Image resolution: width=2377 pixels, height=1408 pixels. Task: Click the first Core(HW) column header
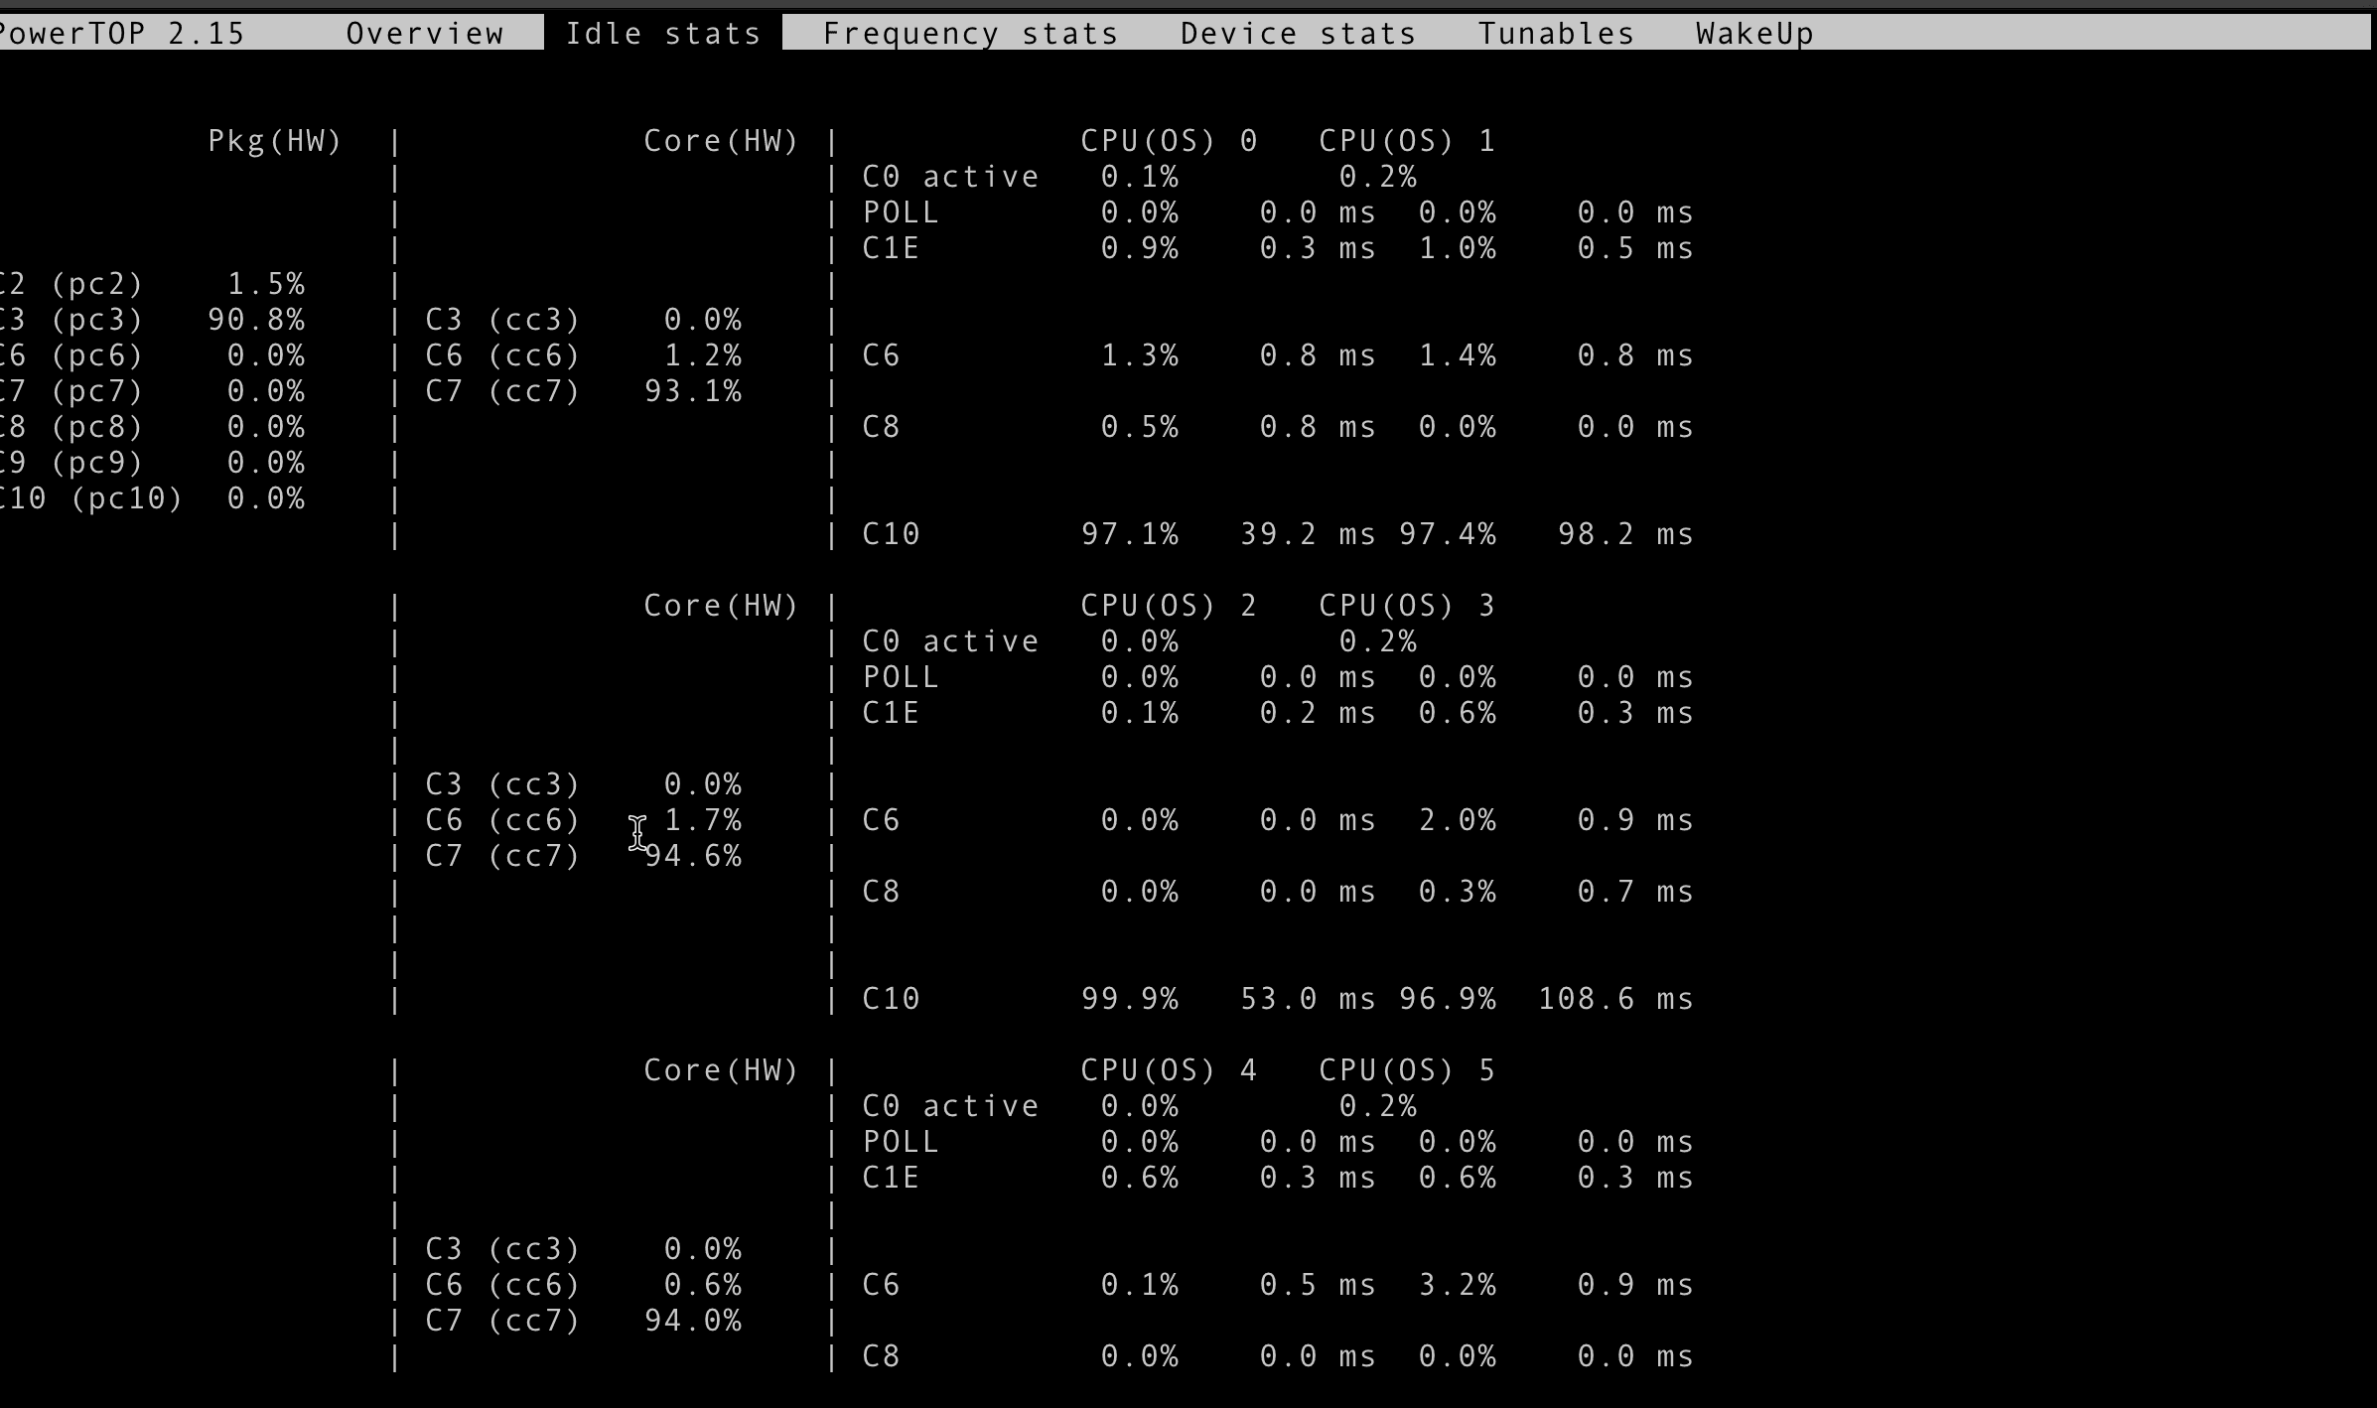pos(721,141)
